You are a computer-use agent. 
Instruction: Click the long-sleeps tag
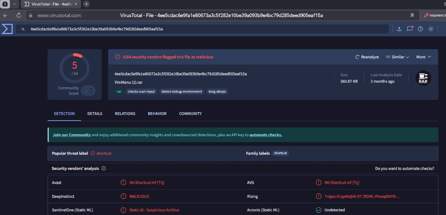tap(217, 91)
